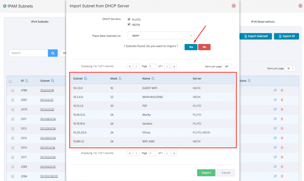The width and height of the screenshot is (304, 181).
Task: Jump to last page with double-arrow icon
Action: click(x=174, y=66)
